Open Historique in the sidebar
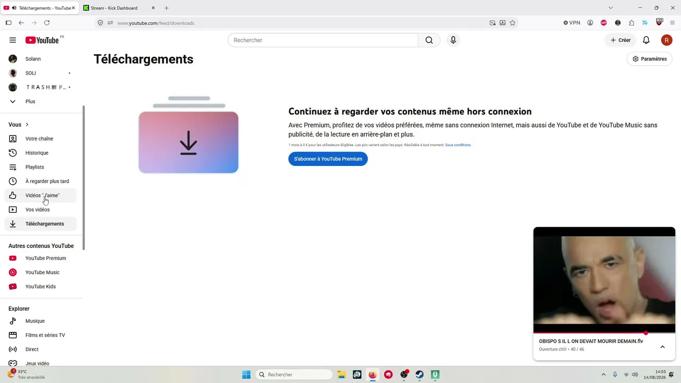Viewport: 681px width, 383px height. click(x=41, y=153)
